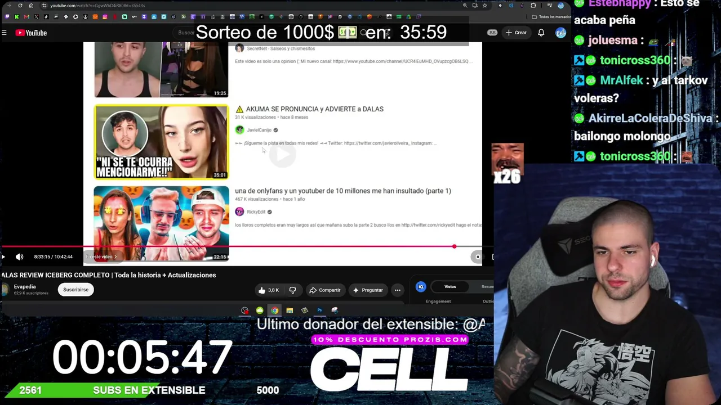Open the SecretNet channel link

[281, 49]
